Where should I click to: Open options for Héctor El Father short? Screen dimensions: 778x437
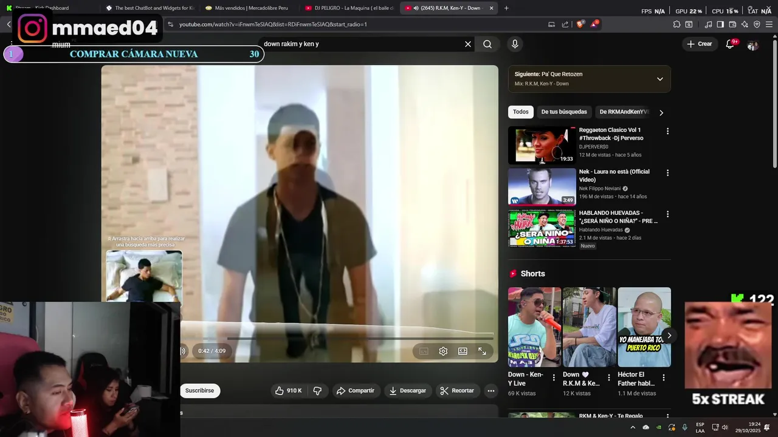[663, 378]
